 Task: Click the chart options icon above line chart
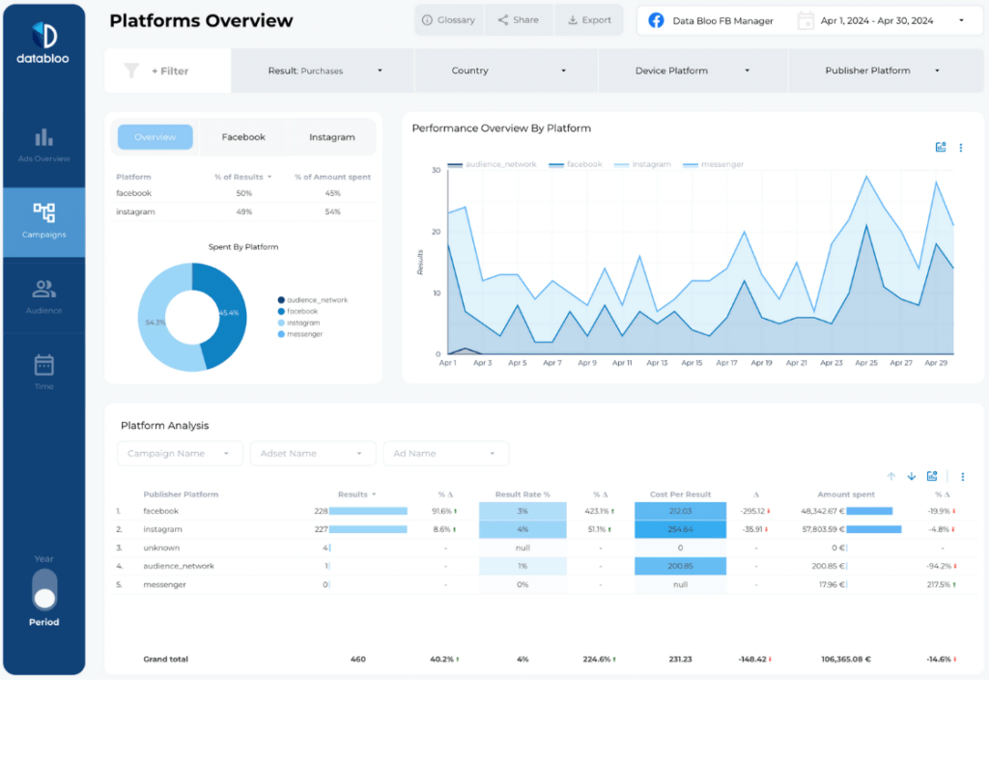[x=941, y=148]
